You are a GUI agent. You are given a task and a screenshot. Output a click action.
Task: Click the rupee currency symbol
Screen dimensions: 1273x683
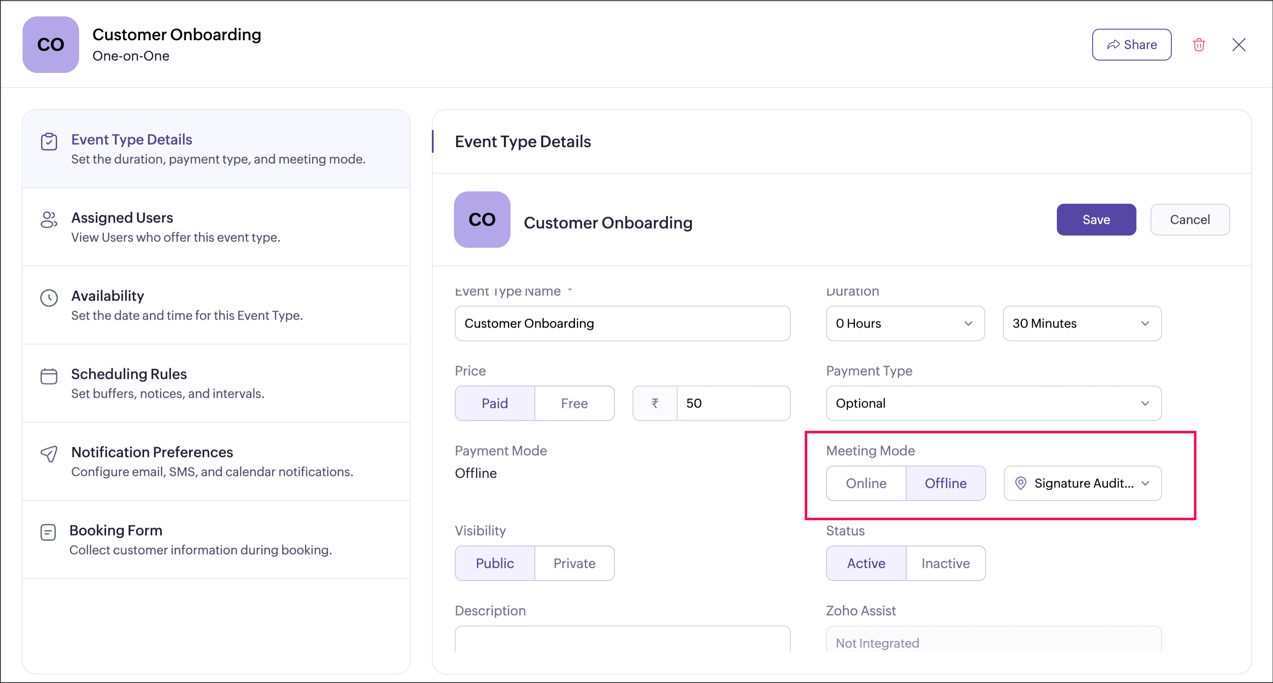(x=655, y=403)
